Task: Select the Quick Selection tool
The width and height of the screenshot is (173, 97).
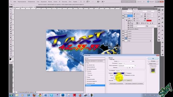Action: coord(11,16)
